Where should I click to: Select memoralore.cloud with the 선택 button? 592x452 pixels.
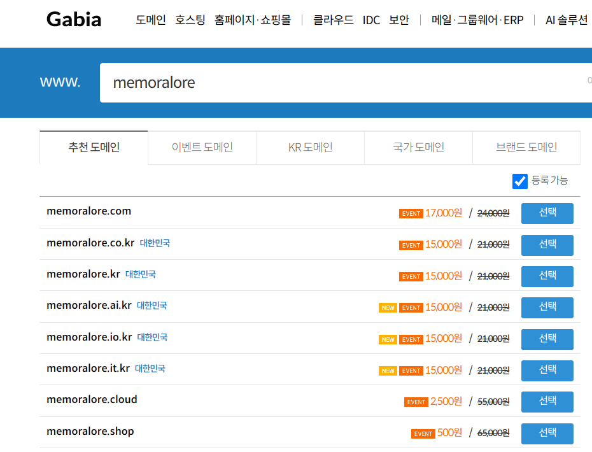coord(547,402)
